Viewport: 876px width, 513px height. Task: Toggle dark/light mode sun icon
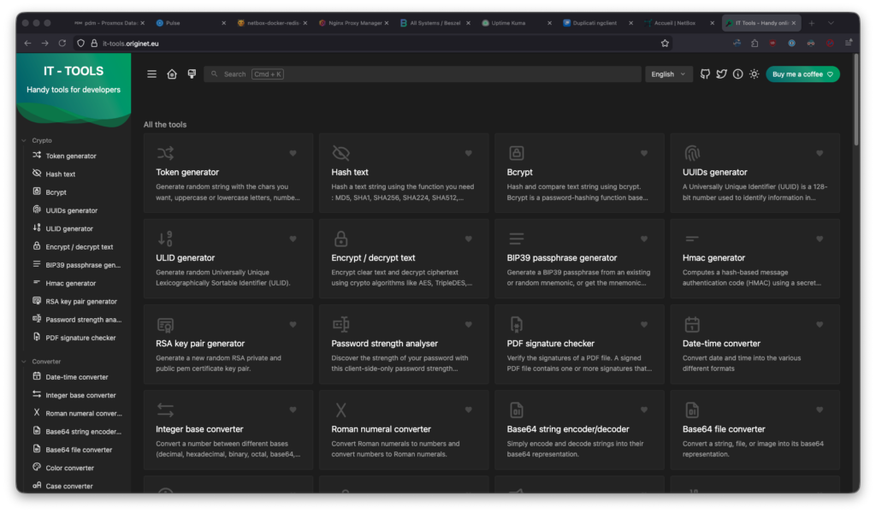754,74
